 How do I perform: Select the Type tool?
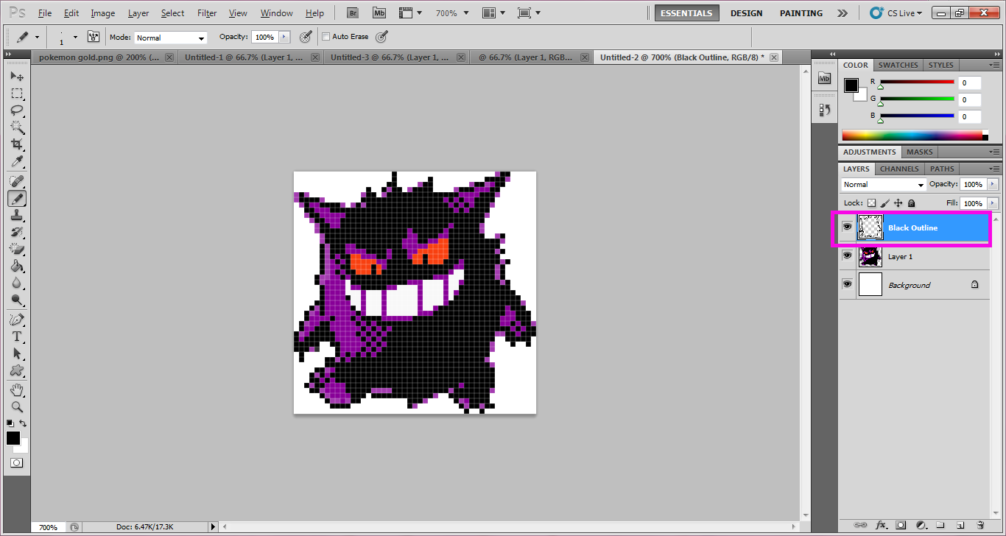point(16,336)
